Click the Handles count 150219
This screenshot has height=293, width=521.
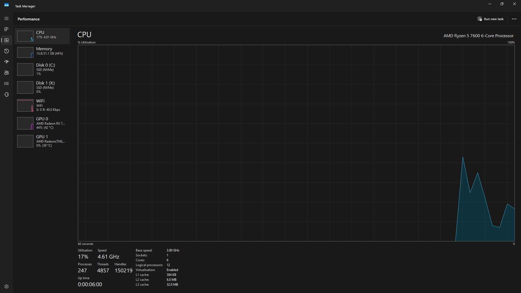(x=124, y=270)
